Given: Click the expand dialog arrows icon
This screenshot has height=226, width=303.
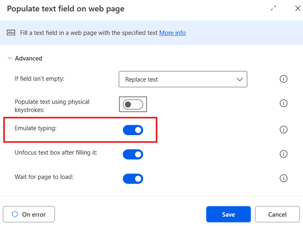Looking at the screenshot, I should [x=273, y=8].
